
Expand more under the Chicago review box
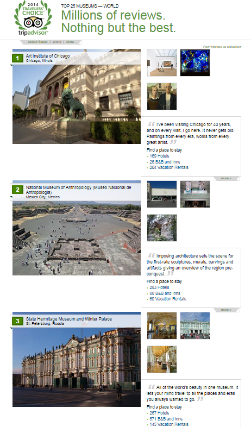pyautogui.click(x=226, y=178)
